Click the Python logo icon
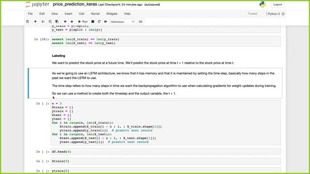This screenshot has width=310, height=174. 263,4
